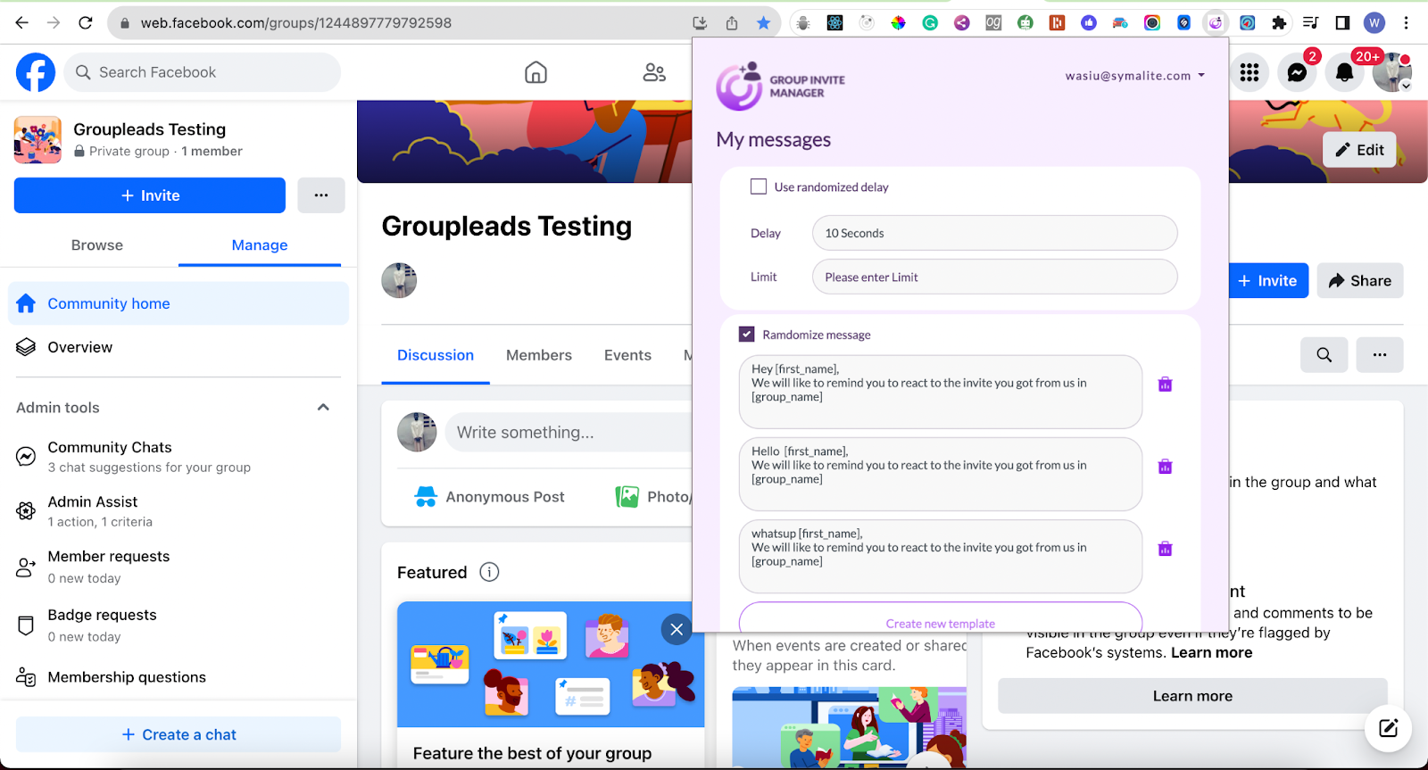Open more options next to group search
The height and width of the screenshot is (770, 1428).
[1380, 355]
